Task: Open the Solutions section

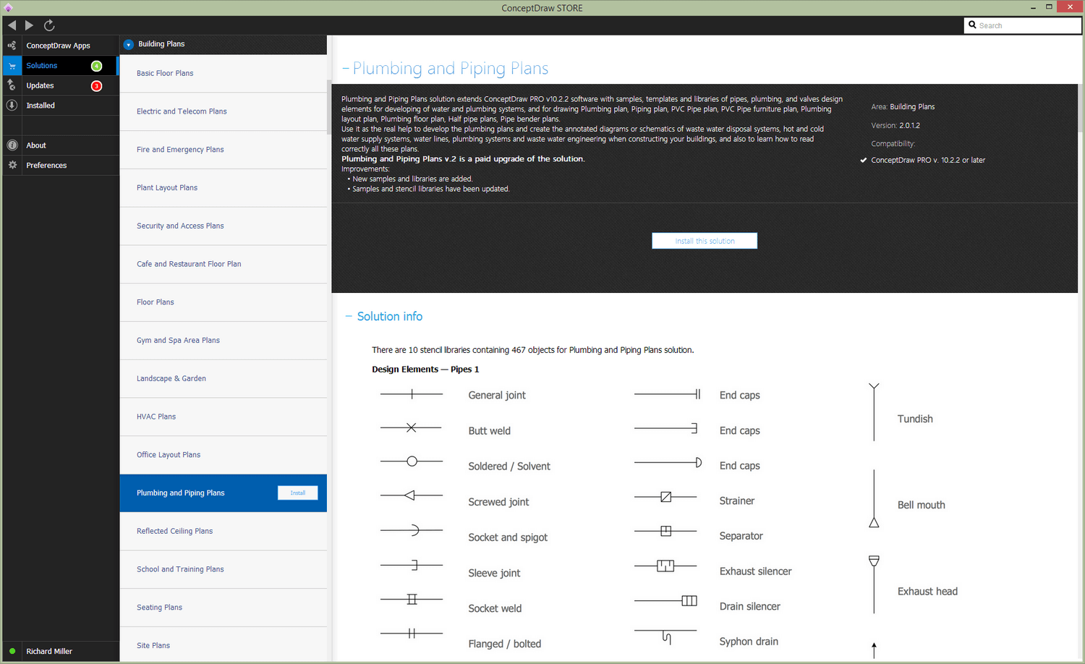Action: pyautogui.click(x=61, y=66)
